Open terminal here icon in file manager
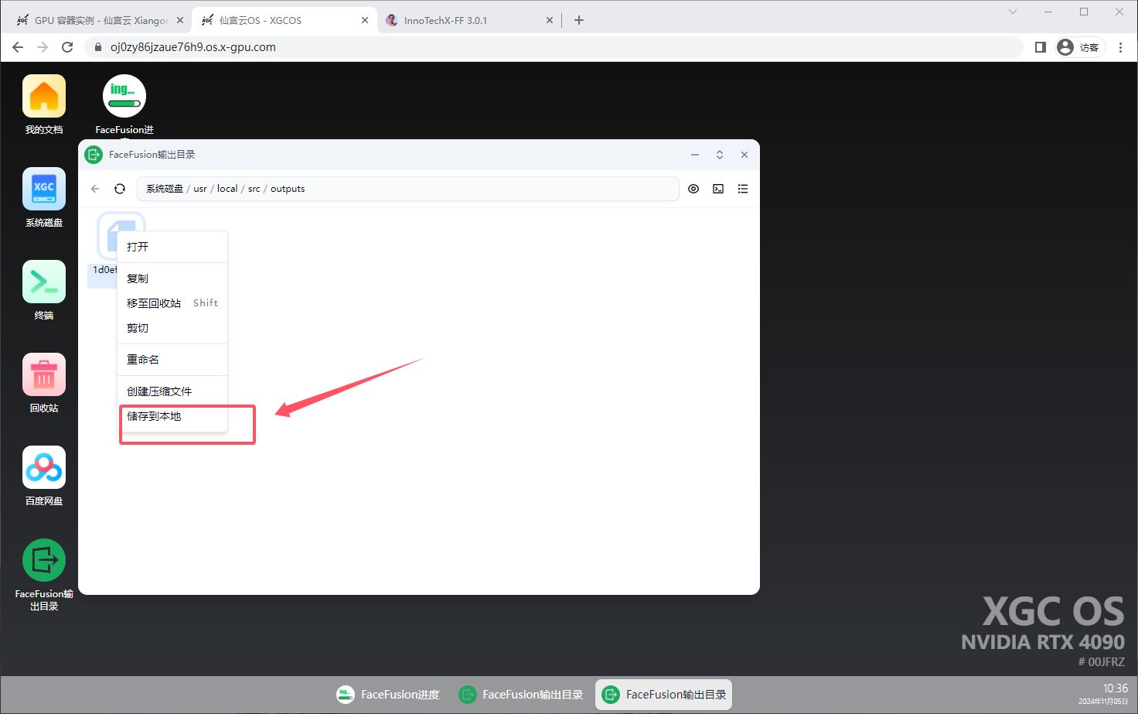This screenshot has height=714, width=1138. [x=718, y=189]
